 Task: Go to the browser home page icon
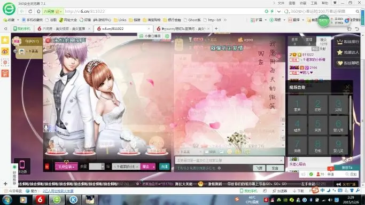pos(38,11)
